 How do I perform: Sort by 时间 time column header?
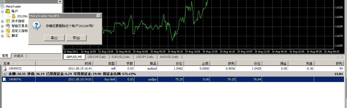pyautogui.click(x=64, y=63)
